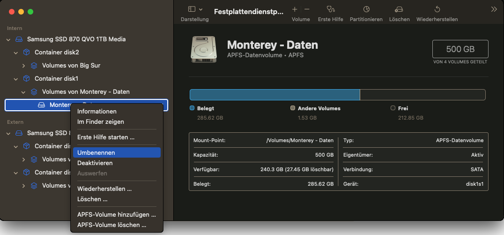Click the 212.85 GB free value
The image size is (504, 235).
[410, 118]
